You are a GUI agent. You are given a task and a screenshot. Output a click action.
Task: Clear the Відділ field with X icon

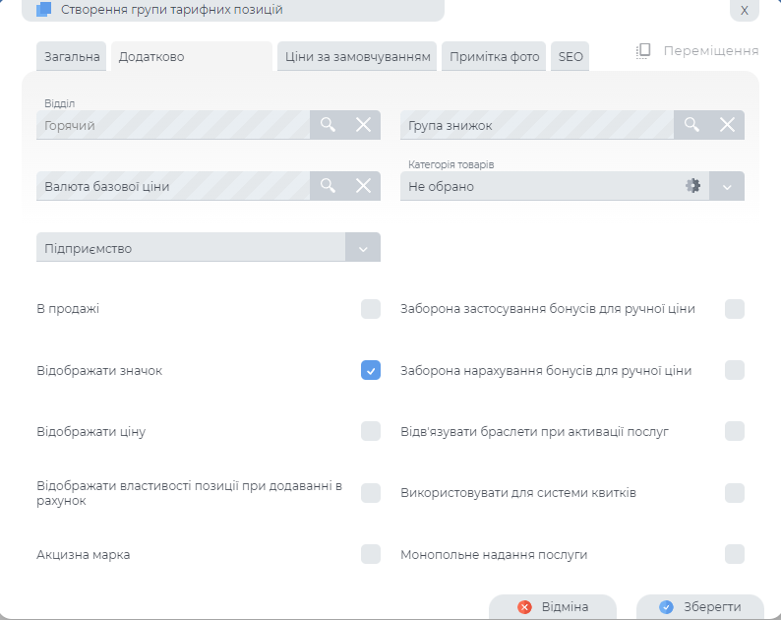click(363, 125)
